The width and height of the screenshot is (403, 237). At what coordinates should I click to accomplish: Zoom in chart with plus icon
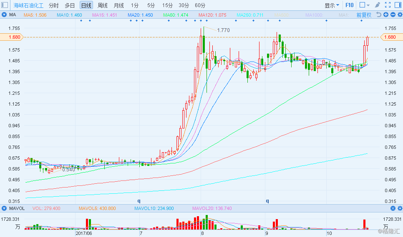(386, 15)
